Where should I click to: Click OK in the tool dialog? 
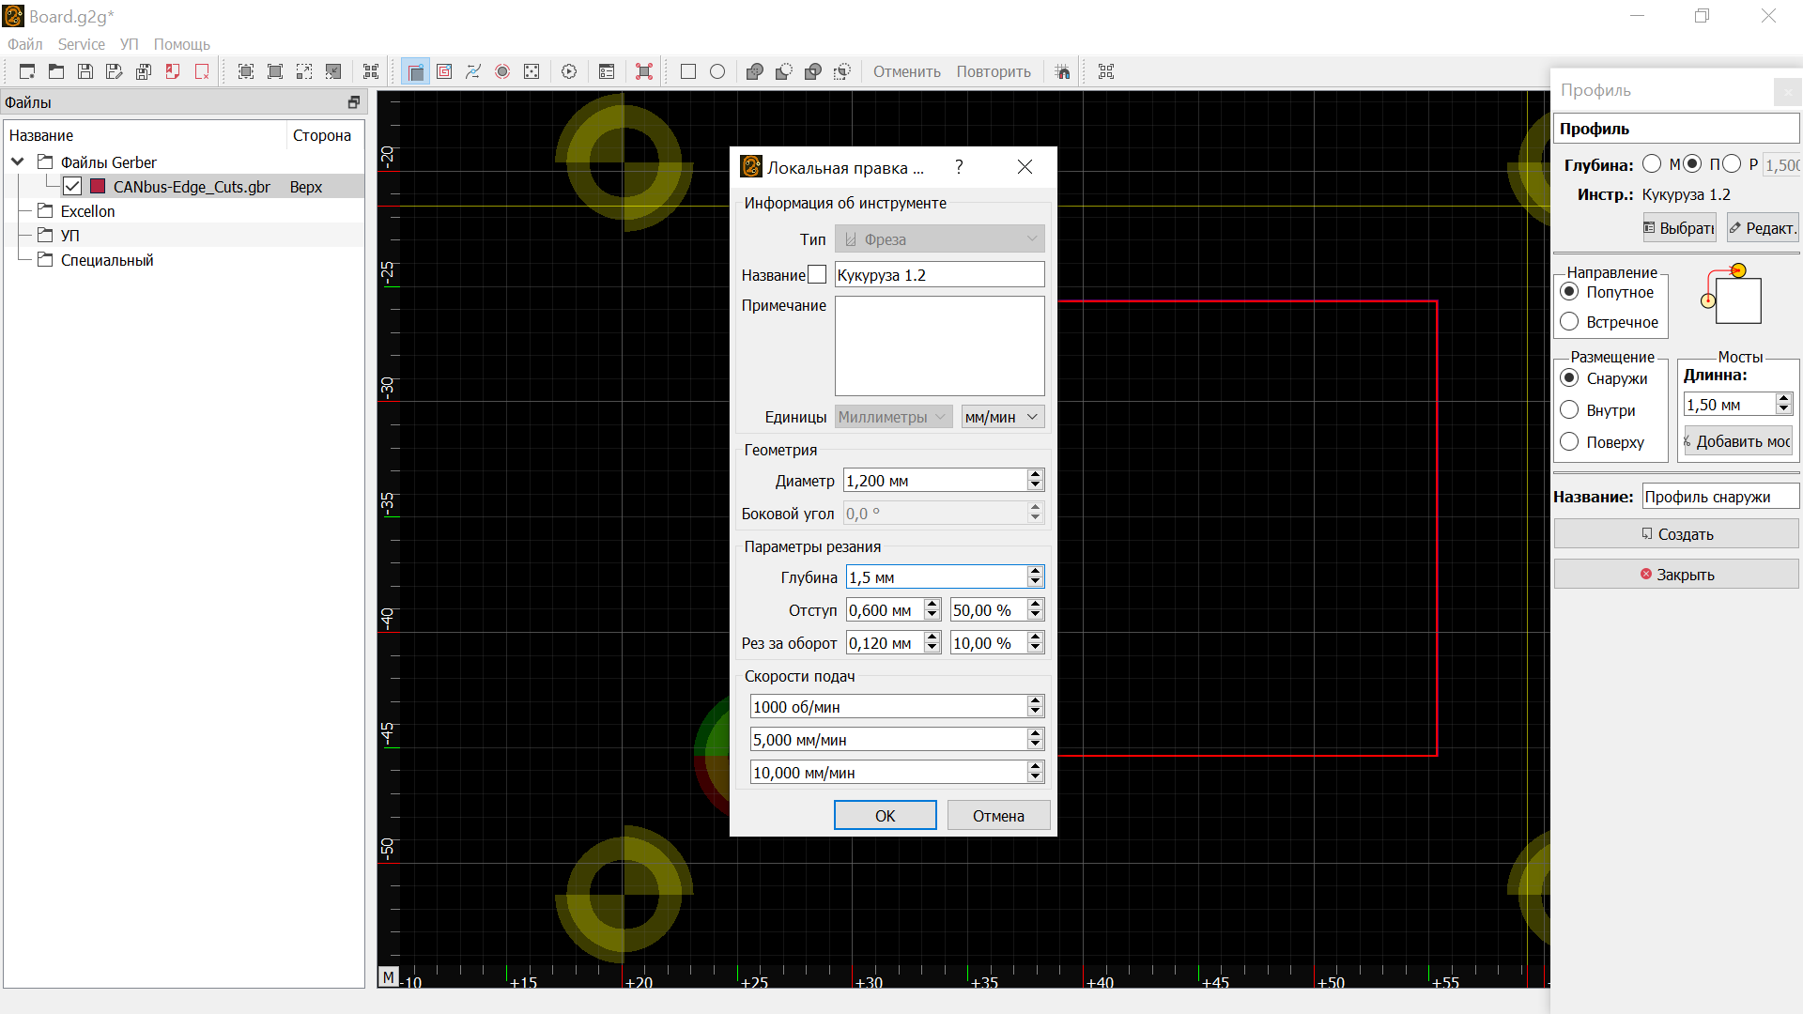[x=885, y=816]
